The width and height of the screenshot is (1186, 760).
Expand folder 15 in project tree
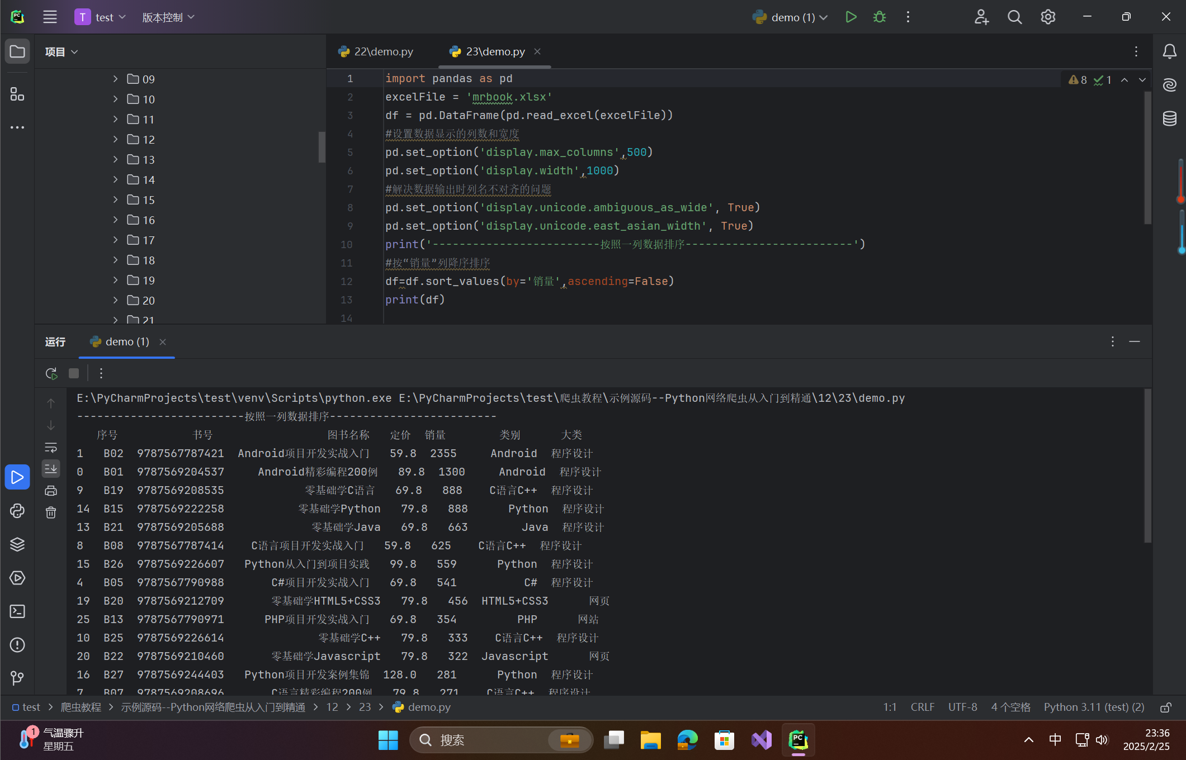pos(115,199)
